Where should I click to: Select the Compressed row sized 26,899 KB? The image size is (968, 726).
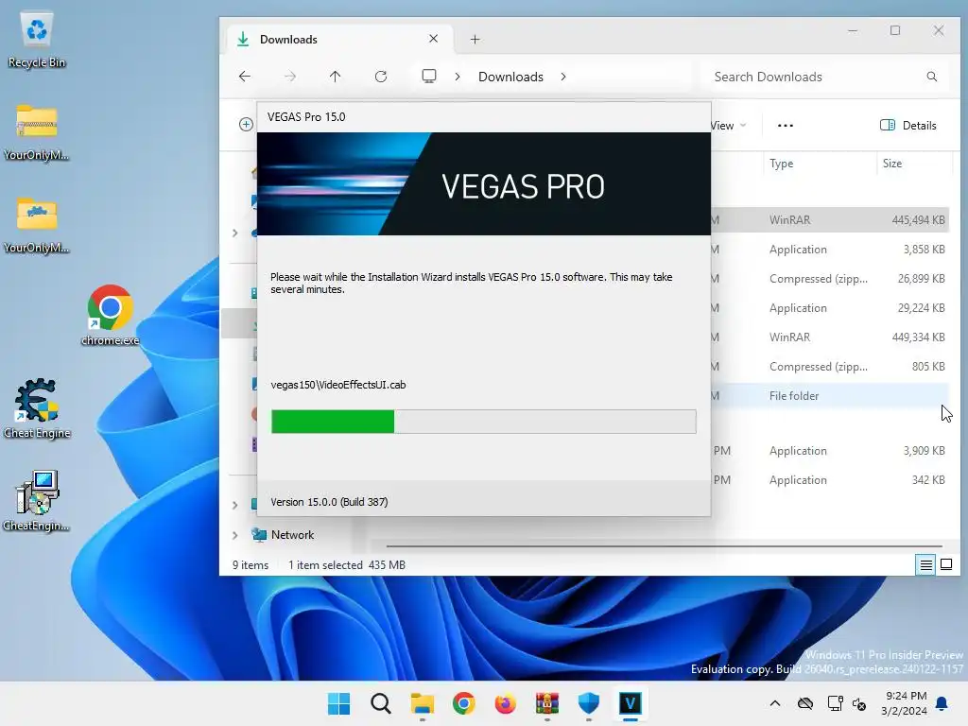tap(830, 279)
